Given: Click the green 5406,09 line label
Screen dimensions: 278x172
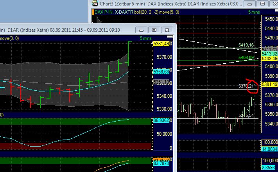Looking at the screenshot, I should 246,57.
